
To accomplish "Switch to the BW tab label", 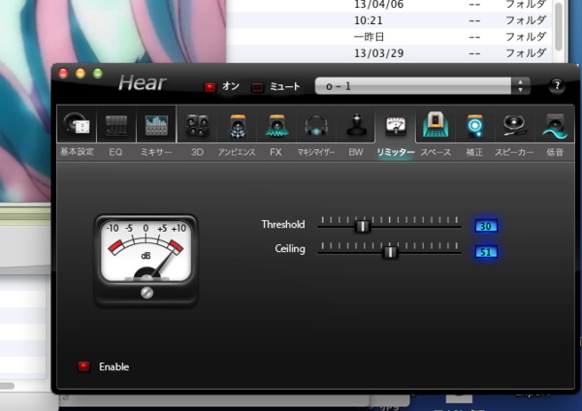I will (356, 152).
